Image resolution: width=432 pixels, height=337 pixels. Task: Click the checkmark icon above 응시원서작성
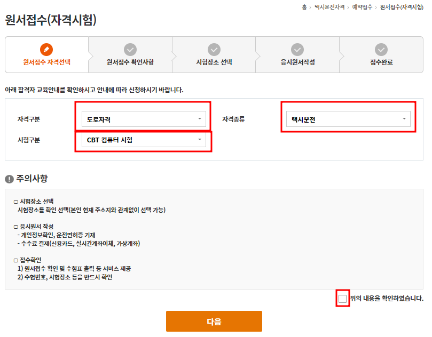click(297, 50)
